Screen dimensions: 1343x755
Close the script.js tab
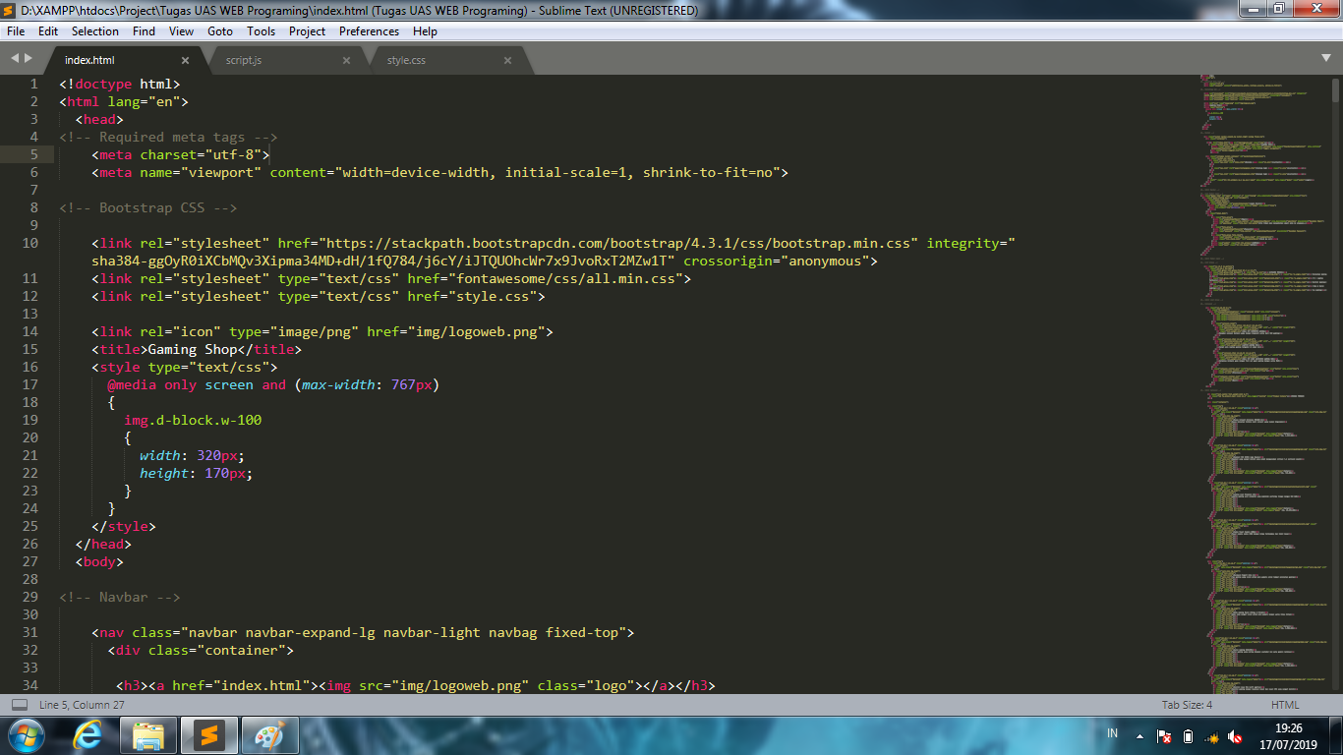[346, 59]
